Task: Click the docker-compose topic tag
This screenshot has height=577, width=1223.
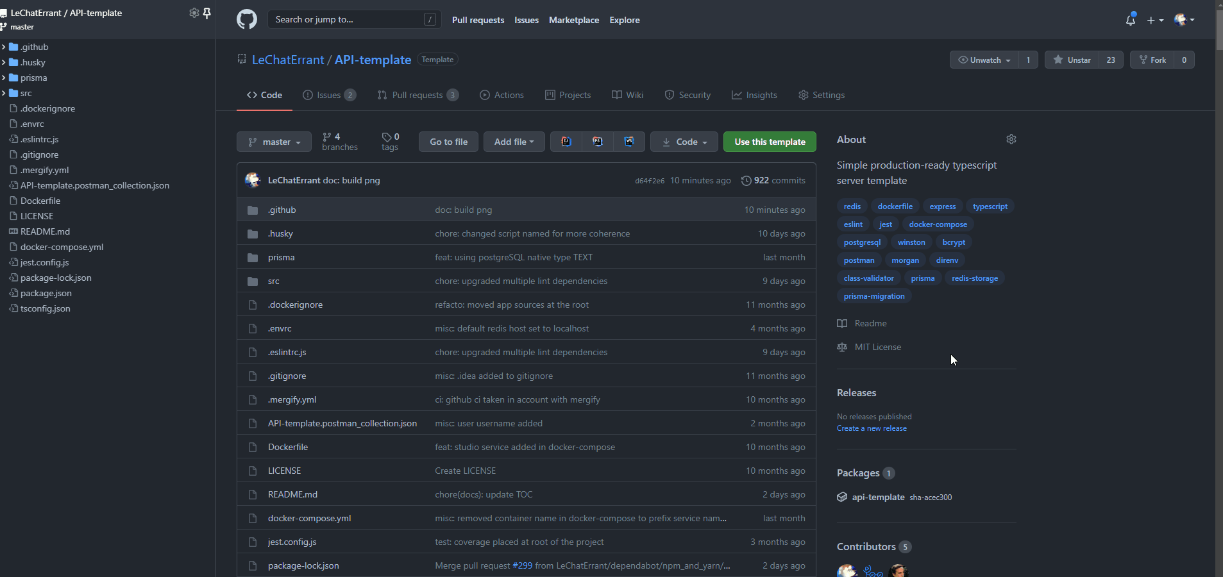Action: tap(938, 224)
